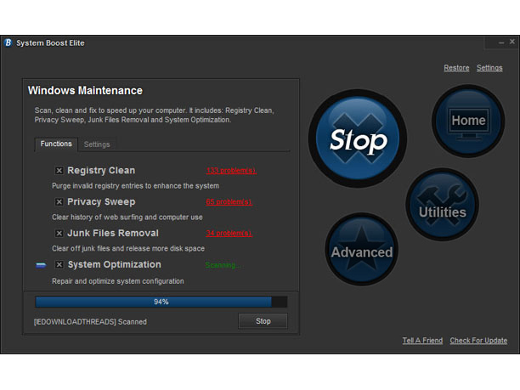Click the small Stop button below progress bar
This screenshot has width=520, height=390.
coord(263,321)
